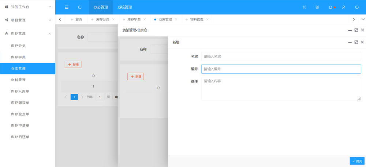366x167 pixels.
Task: Select 库存字典 in sidebar
Action: 27,57
